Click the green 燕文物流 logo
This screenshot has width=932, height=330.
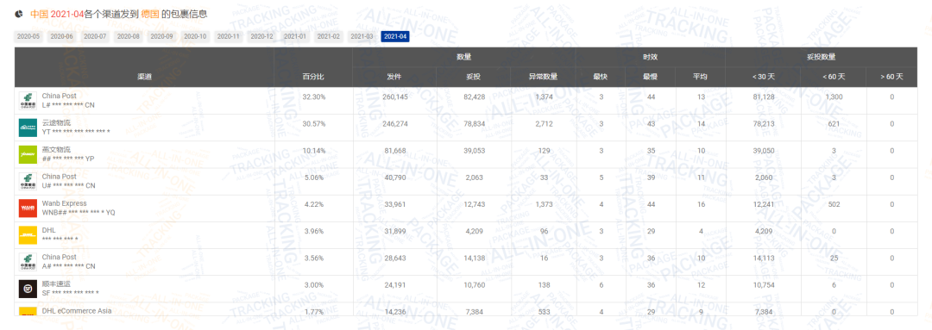tap(28, 154)
